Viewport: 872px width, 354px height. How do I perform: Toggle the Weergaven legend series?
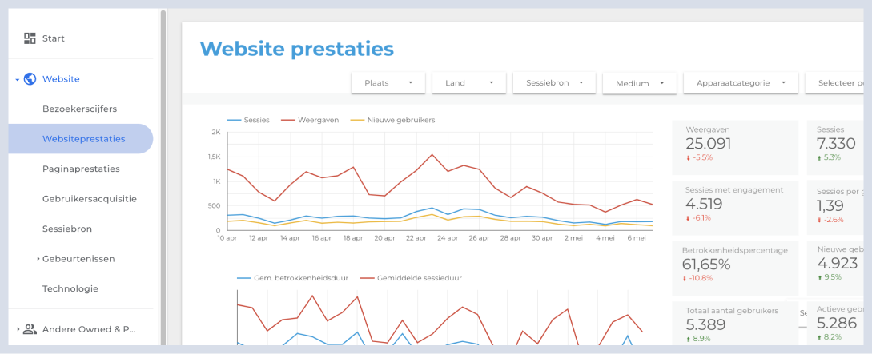coord(310,120)
